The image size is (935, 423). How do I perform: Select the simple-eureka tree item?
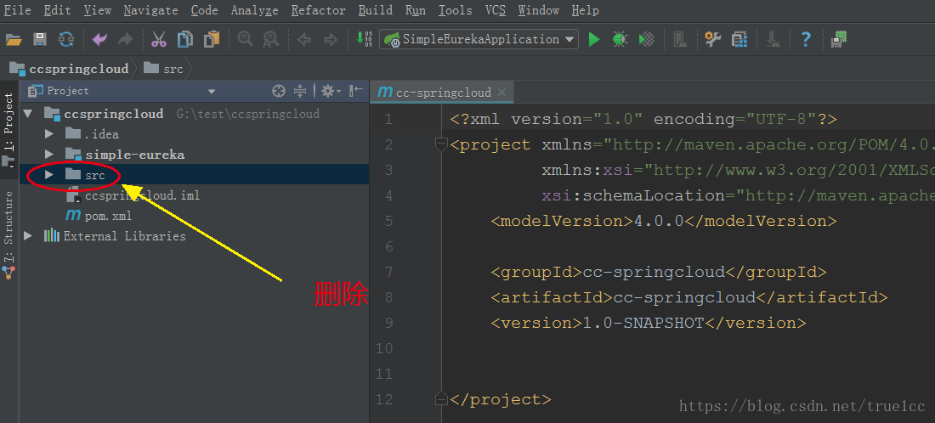coord(135,155)
